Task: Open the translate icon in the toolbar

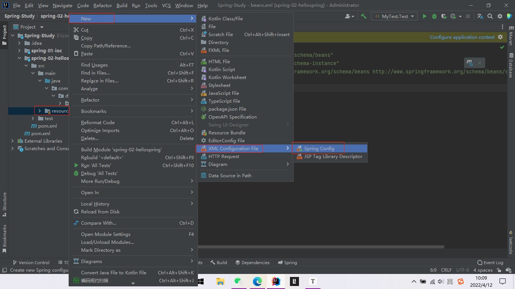Action: pos(480,16)
